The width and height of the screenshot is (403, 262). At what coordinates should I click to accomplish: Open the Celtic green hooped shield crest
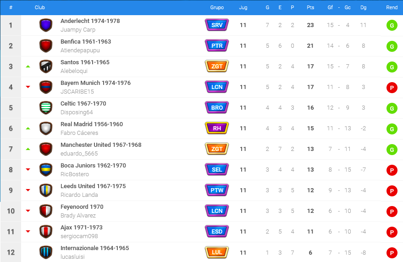click(x=46, y=108)
